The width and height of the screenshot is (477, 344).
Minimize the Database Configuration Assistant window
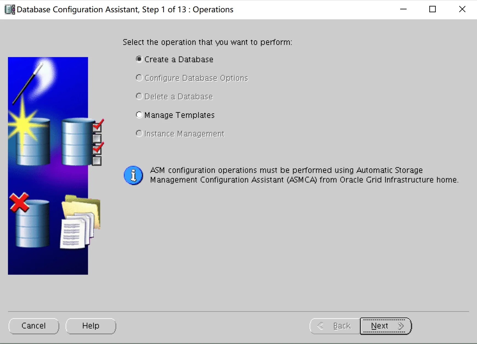click(403, 9)
